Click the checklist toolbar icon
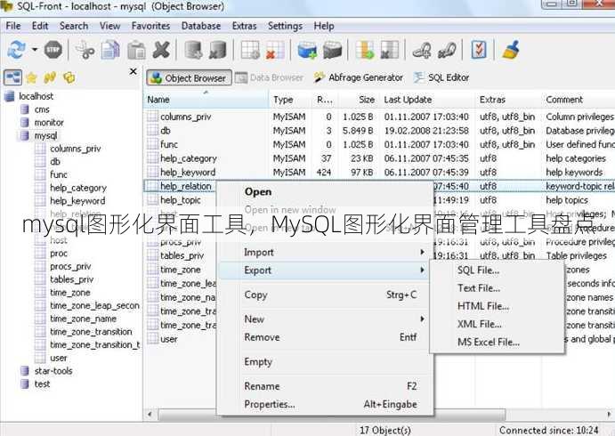The image size is (615, 436). 479,50
